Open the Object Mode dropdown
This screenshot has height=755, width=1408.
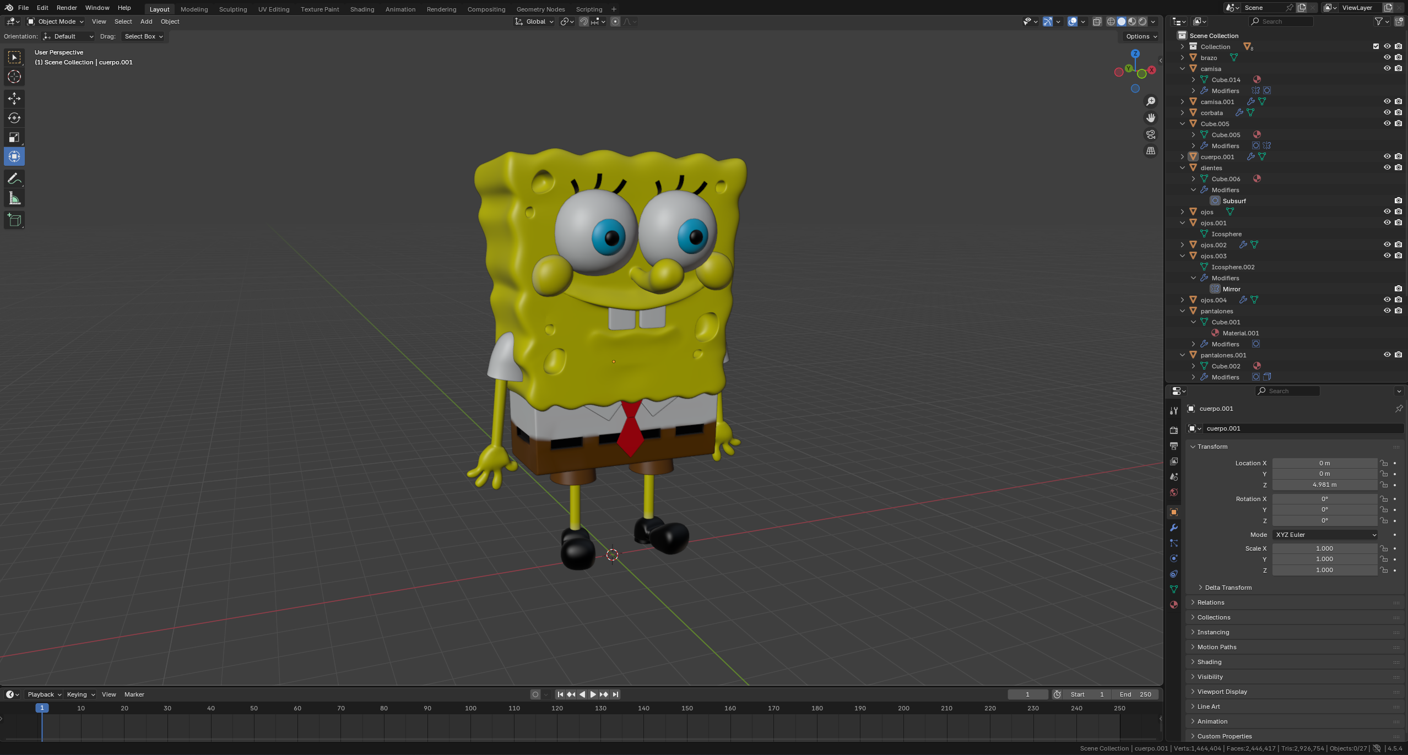[55, 21]
